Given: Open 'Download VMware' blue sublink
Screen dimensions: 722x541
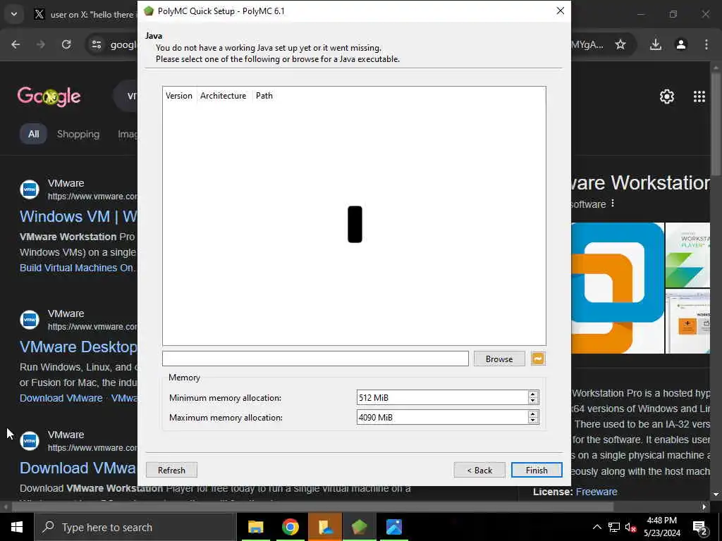Looking at the screenshot, I should (61, 399).
